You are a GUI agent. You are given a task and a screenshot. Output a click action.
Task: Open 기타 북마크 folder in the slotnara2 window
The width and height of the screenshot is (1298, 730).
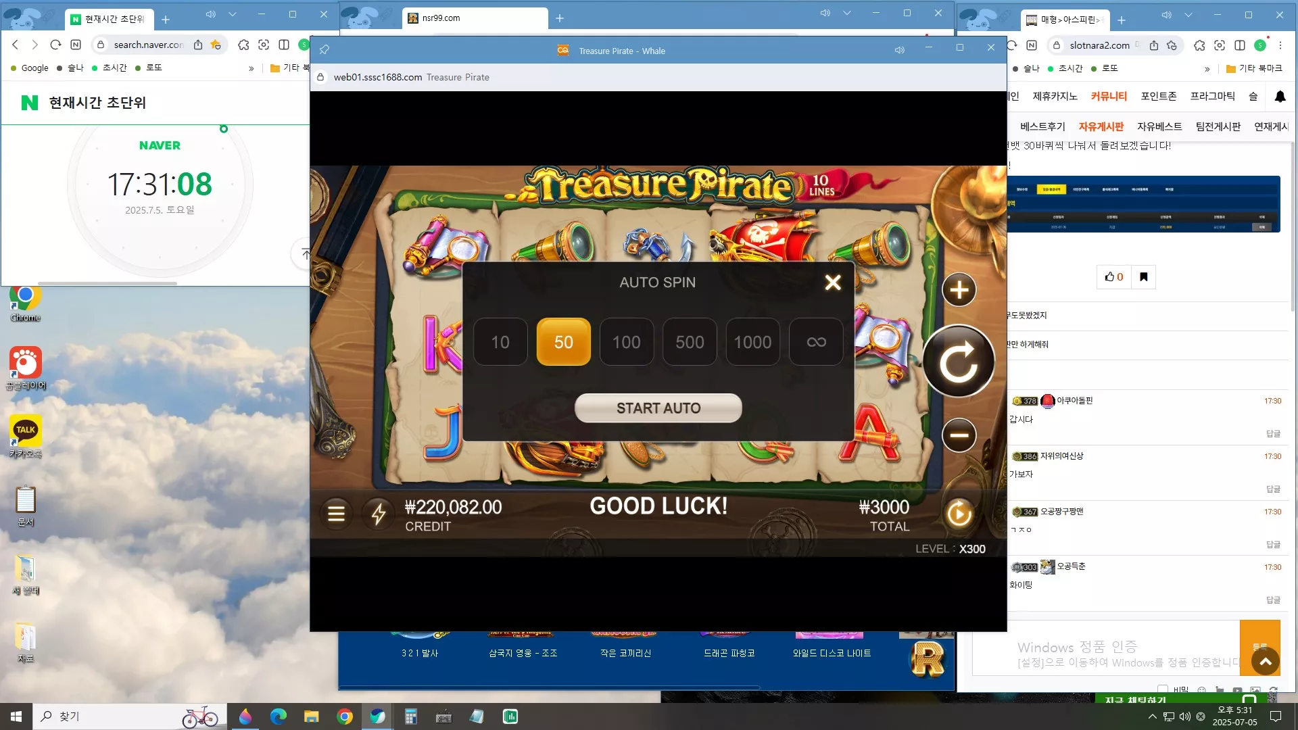[x=1254, y=68]
